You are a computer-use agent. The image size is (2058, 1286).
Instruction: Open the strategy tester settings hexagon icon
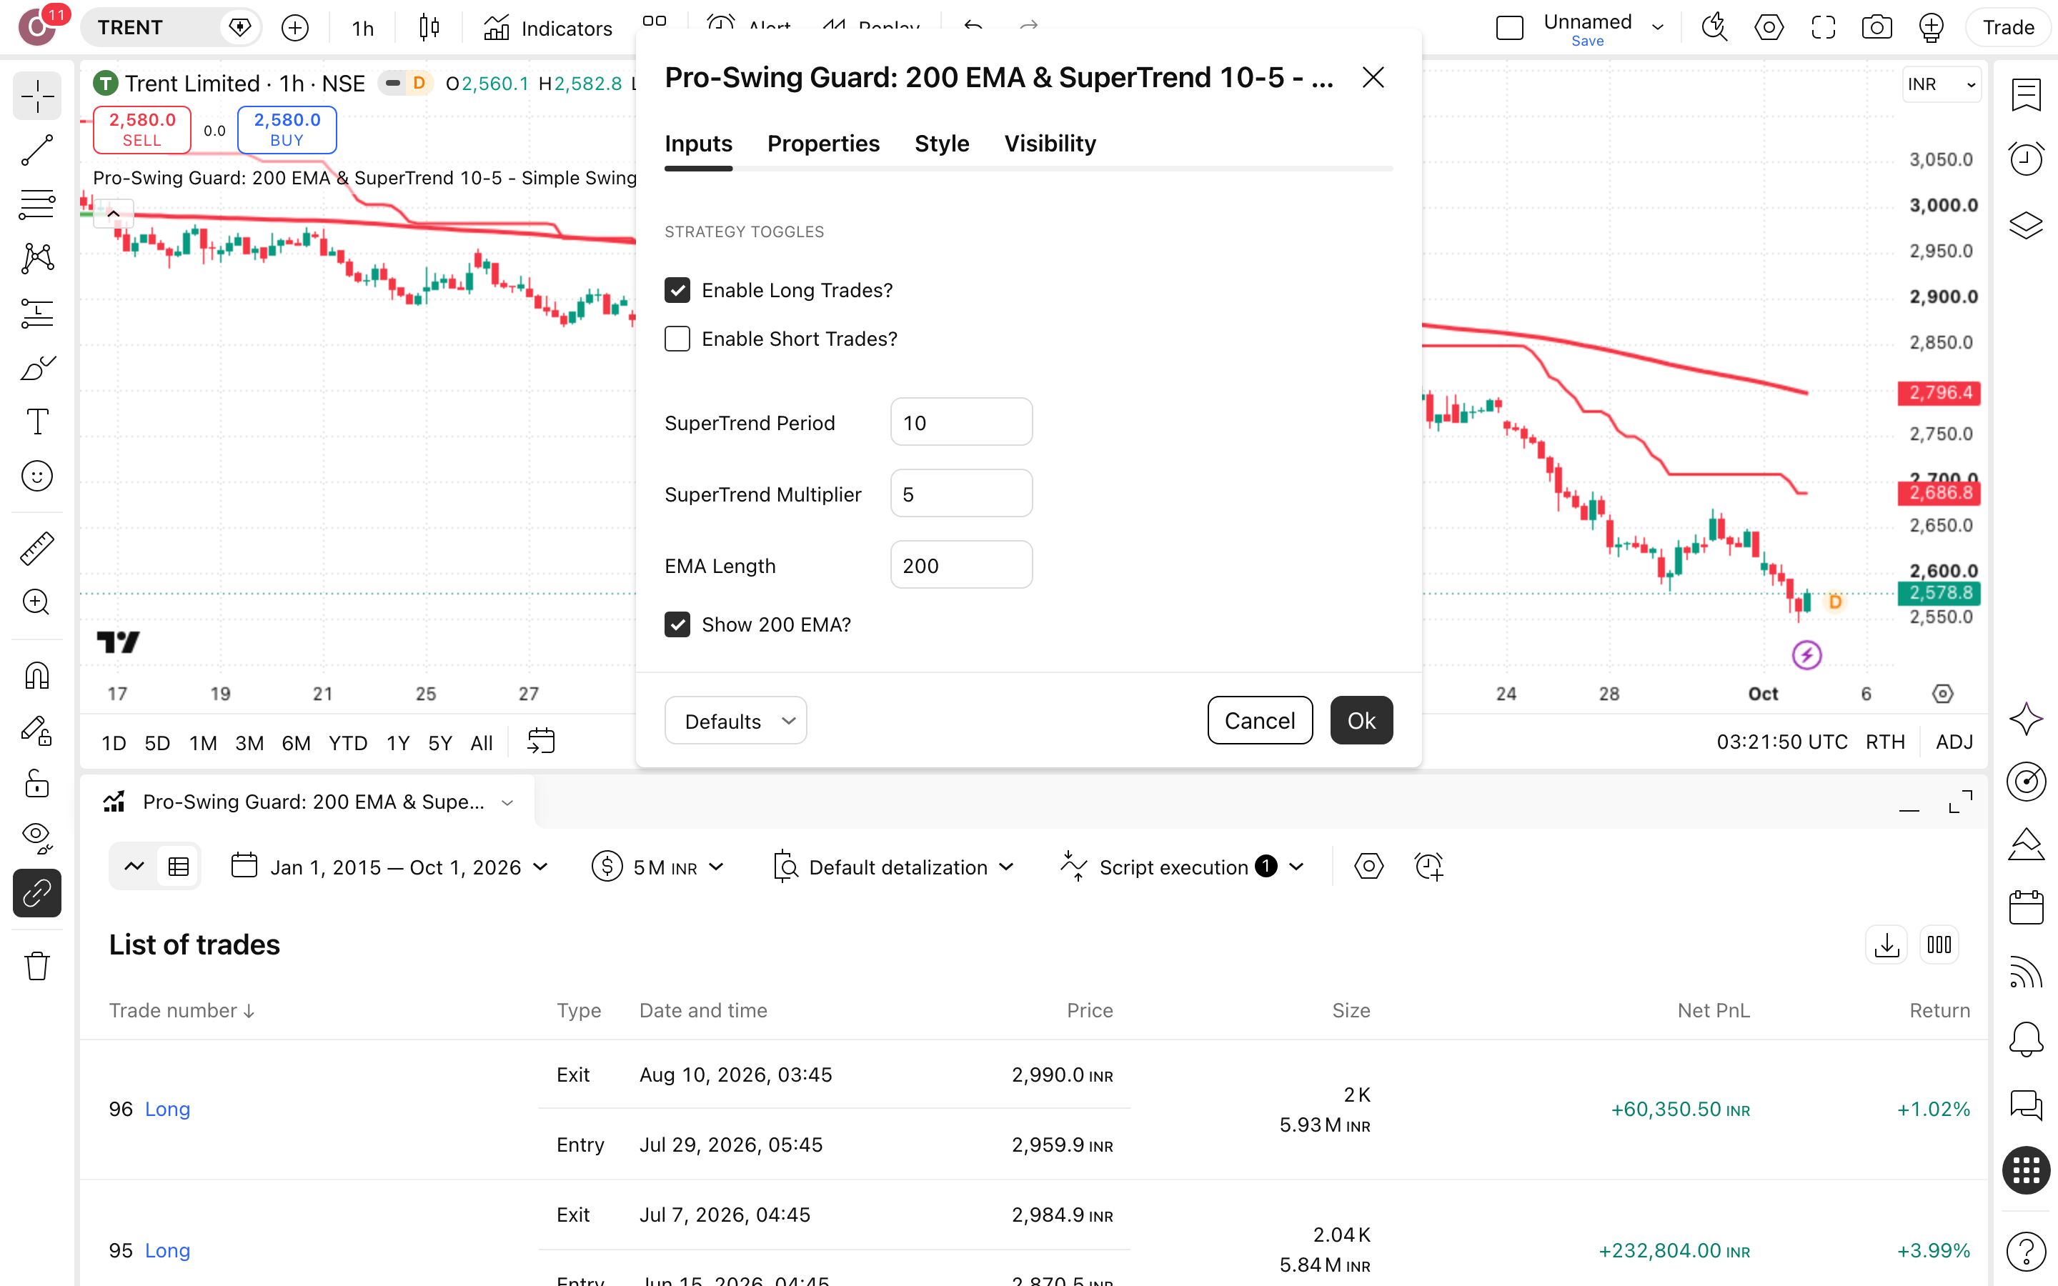1368,867
